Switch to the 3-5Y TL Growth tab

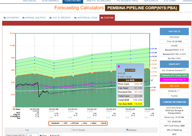(60, 18)
